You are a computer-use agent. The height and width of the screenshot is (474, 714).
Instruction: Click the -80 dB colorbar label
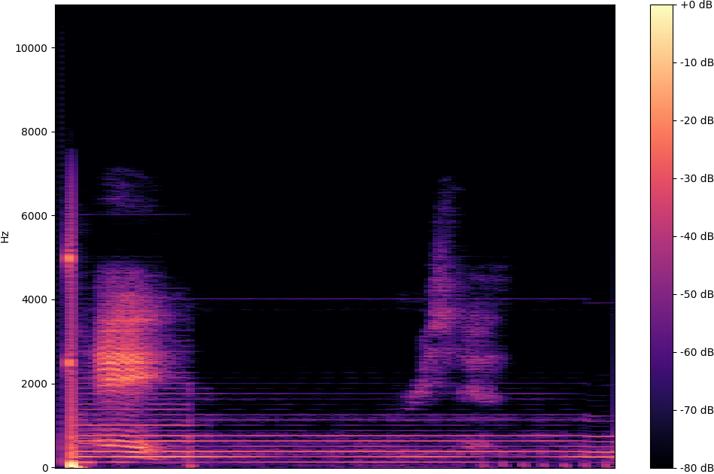(697, 468)
